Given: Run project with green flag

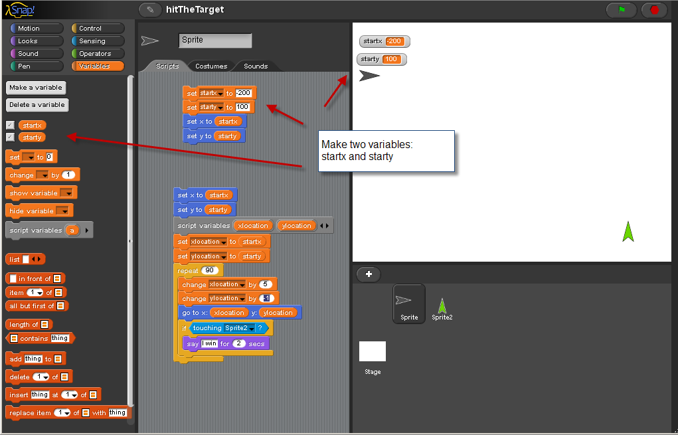Looking at the screenshot, I should [x=622, y=9].
